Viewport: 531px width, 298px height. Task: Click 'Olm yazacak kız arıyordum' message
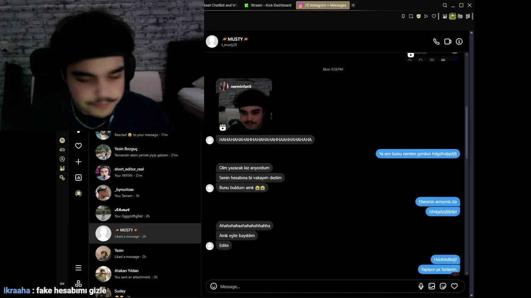pyautogui.click(x=244, y=168)
